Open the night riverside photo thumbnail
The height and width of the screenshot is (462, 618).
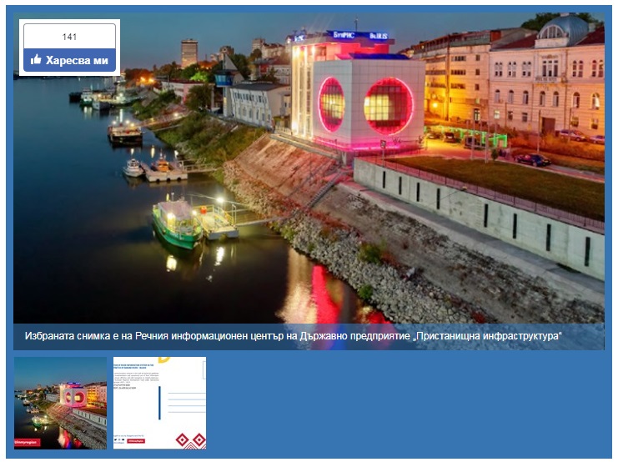(x=60, y=403)
